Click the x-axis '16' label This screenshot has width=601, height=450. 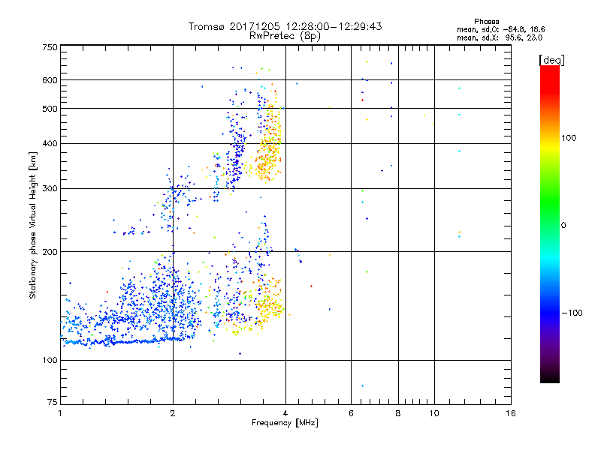[511, 413]
